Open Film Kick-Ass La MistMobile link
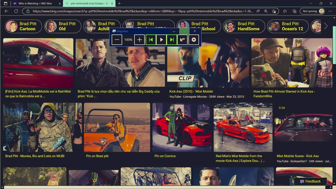 tap(38, 94)
